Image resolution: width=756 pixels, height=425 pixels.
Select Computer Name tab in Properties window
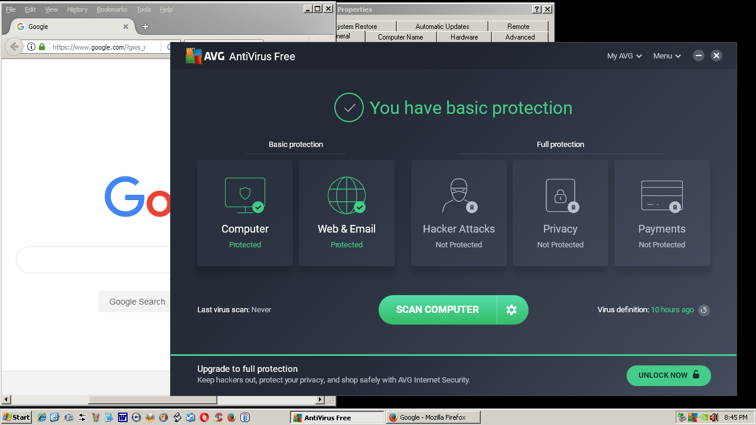point(400,37)
